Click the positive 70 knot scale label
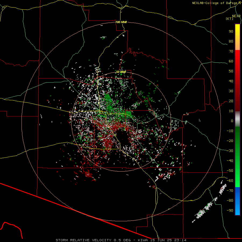Image resolution: width=242 pixels, height=242 pixels. coord(231,51)
